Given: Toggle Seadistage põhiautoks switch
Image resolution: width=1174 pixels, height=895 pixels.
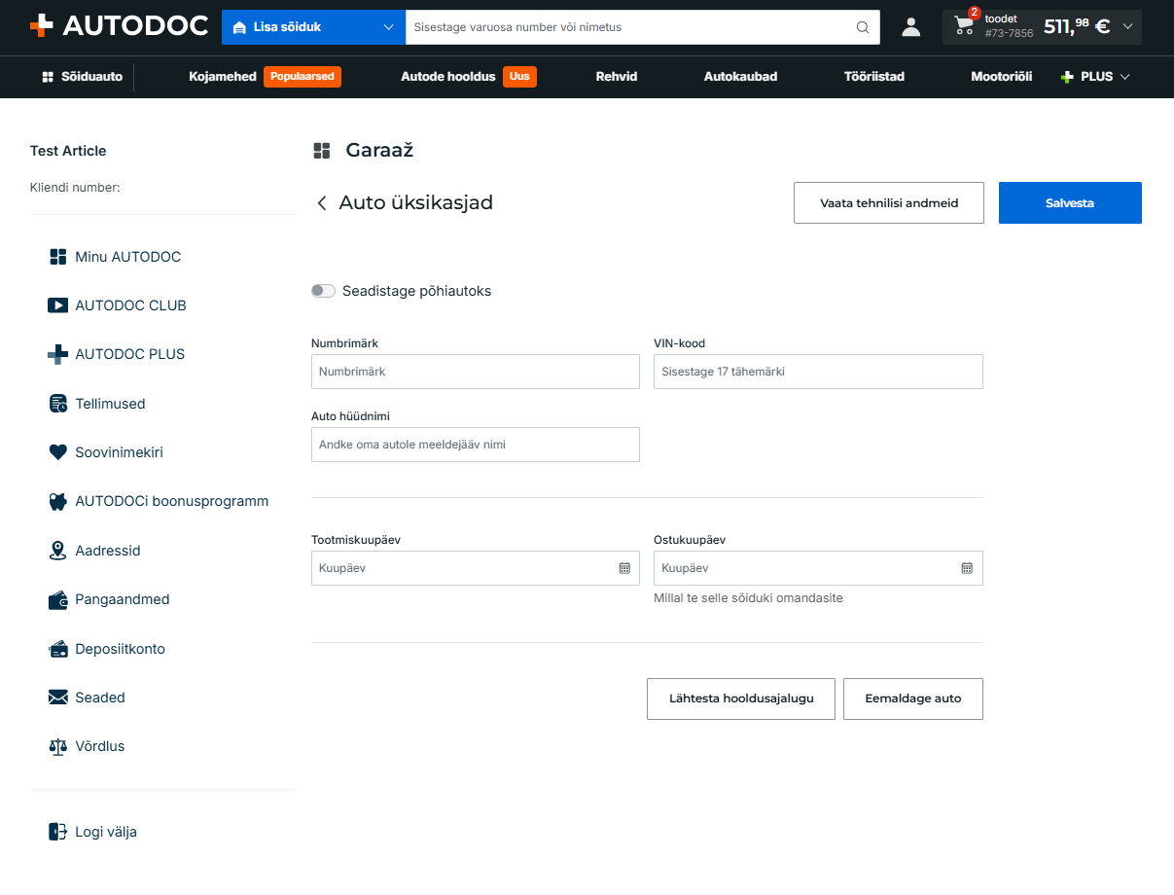Looking at the screenshot, I should click(323, 291).
